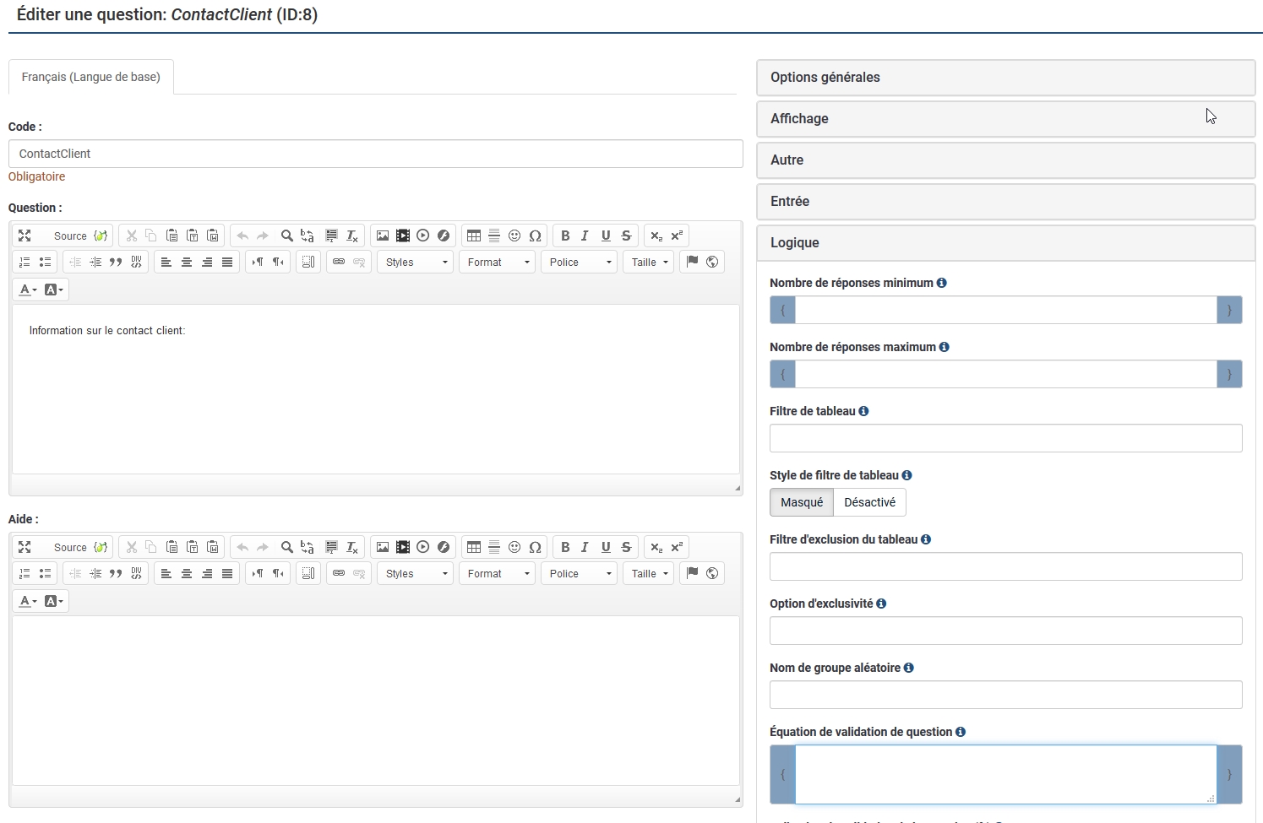The width and height of the screenshot is (1263, 823).
Task: Click the Filtre de tableau input field
Action: [x=1005, y=438]
